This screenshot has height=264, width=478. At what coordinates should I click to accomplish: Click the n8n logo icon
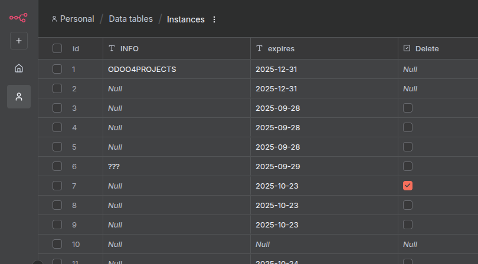pyautogui.click(x=18, y=18)
